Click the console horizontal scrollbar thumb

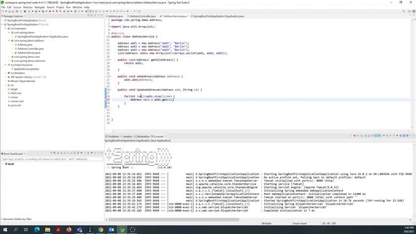(x=174, y=220)
